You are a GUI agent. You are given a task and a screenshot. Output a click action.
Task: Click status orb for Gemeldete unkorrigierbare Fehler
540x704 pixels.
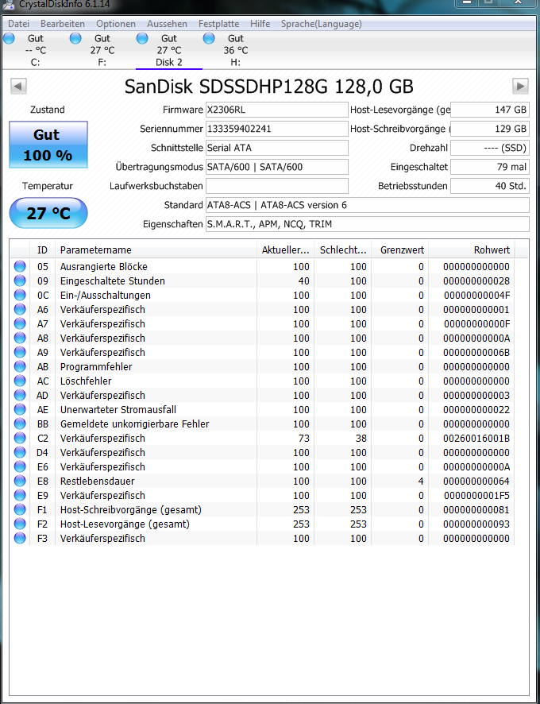coord(20,424)
